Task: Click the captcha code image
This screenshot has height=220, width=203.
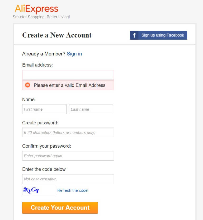Action: tap(39, 190)
